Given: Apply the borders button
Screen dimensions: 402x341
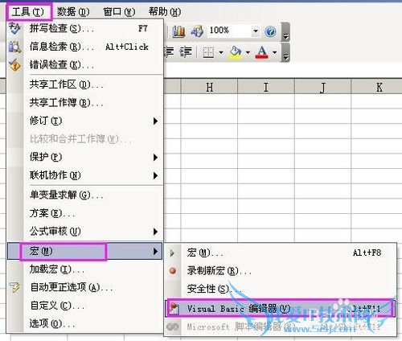Looking at the screenshot, I should tap(208, 52).
